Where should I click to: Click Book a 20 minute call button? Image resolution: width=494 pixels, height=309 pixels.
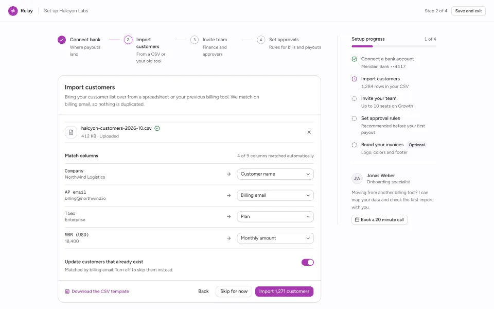tap(379, 220)
